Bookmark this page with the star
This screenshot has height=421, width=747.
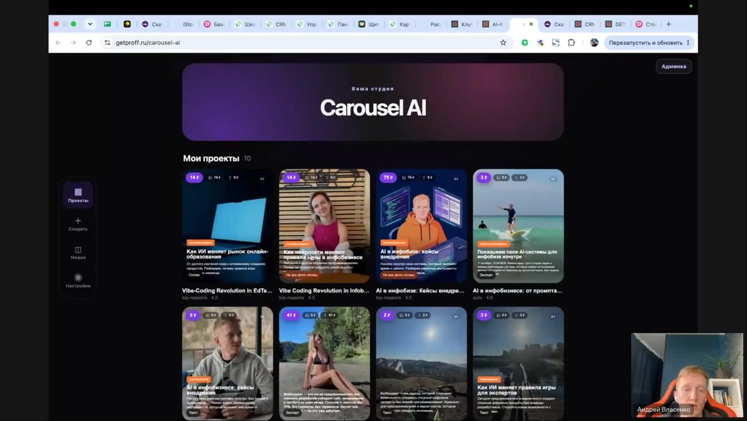point(503,42)
